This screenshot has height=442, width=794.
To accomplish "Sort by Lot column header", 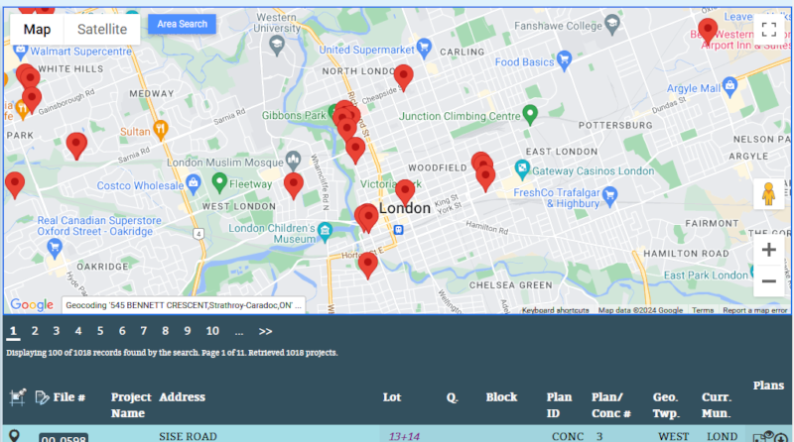I will tap(392, 397).
